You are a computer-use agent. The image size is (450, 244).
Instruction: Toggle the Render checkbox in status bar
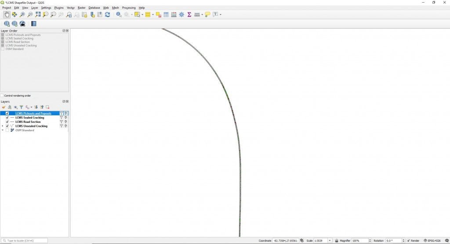pyautogui.click(x=408, y=240)
